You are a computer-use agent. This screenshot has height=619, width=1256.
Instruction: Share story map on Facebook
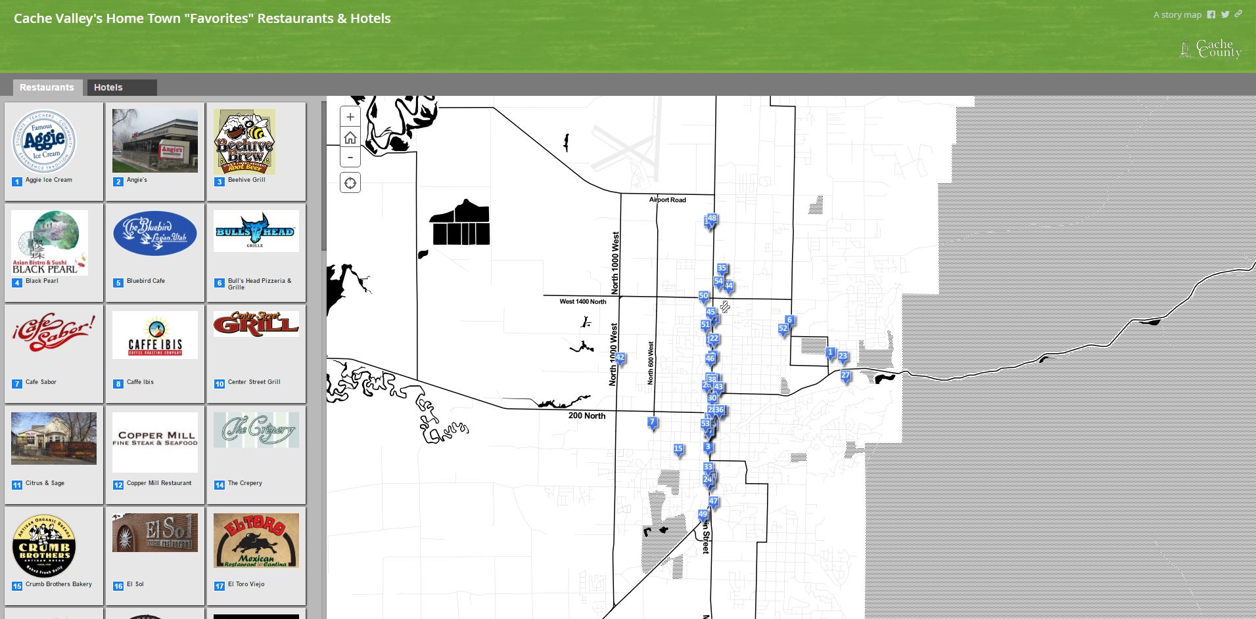coord(1211,14)
